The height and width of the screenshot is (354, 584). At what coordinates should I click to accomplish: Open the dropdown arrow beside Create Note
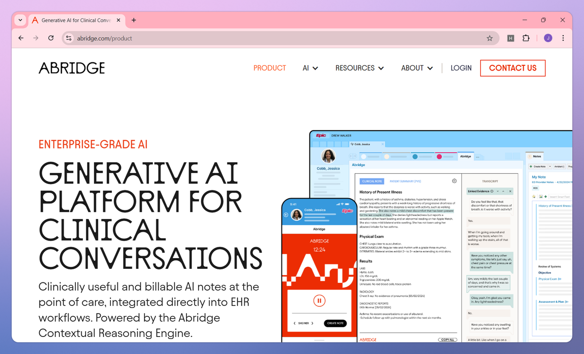tap(550, 167)
